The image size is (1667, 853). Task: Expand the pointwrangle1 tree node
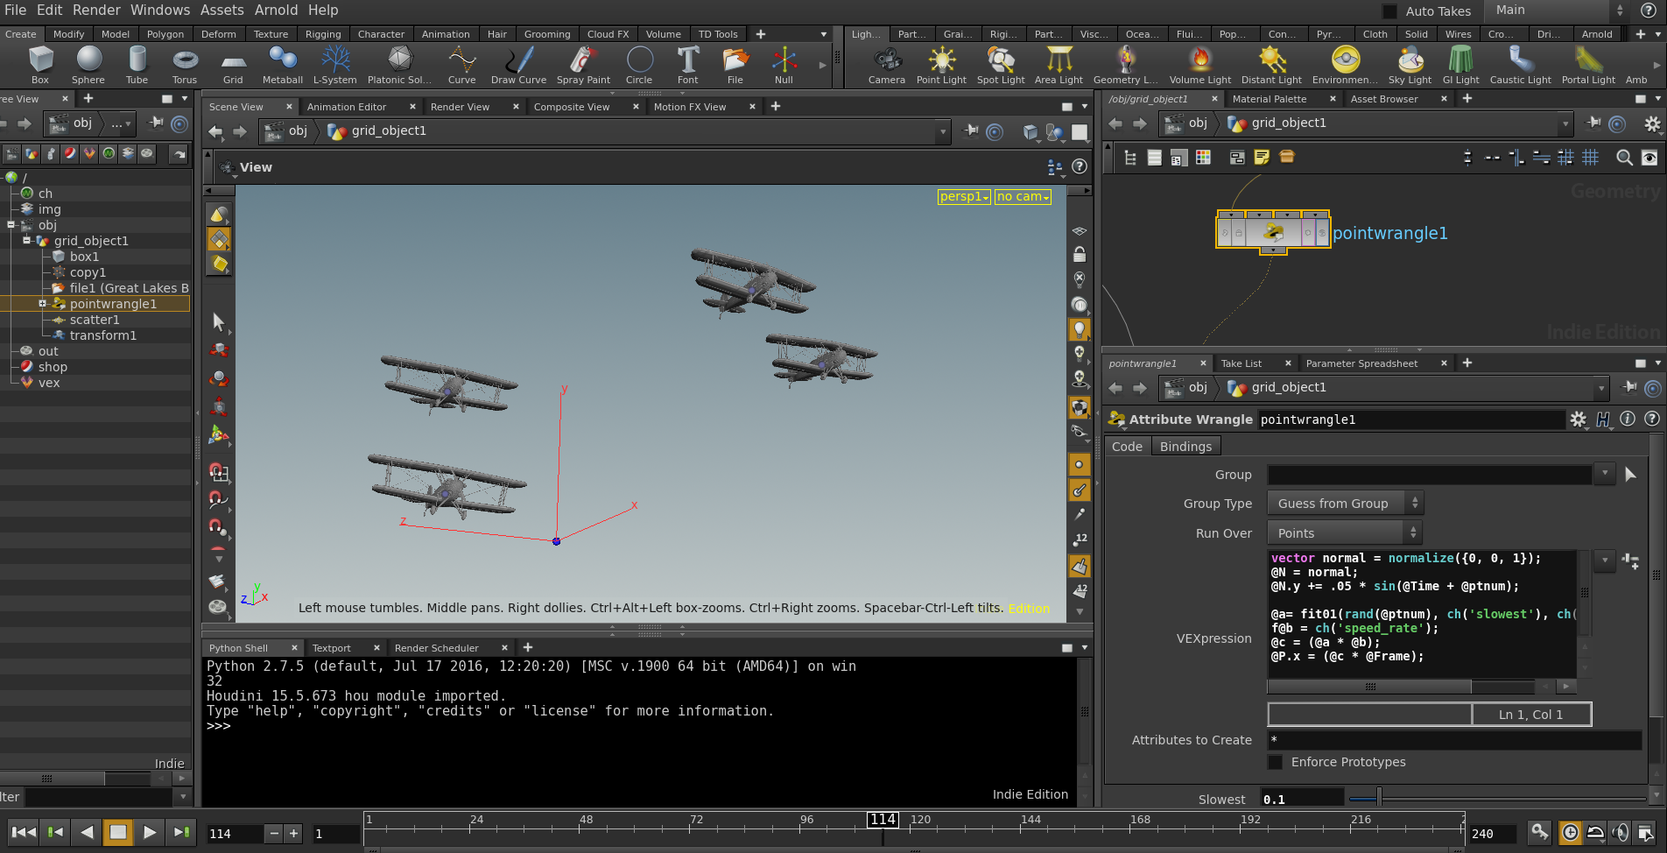pyautogui.click(x=42, y=304)
